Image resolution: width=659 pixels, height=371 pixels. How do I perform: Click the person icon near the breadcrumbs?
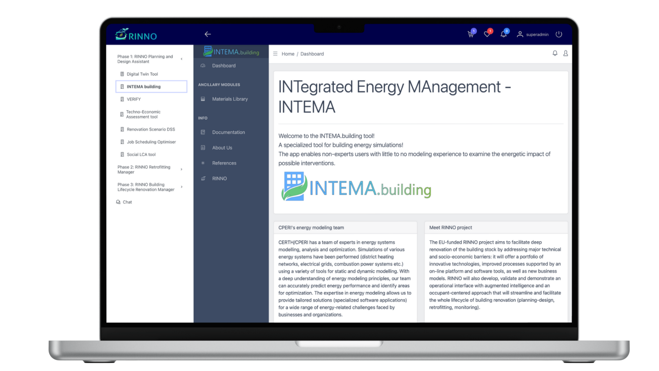coord(566,54)
